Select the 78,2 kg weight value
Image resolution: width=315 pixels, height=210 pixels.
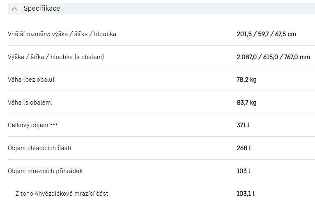(x=246, y=80)
